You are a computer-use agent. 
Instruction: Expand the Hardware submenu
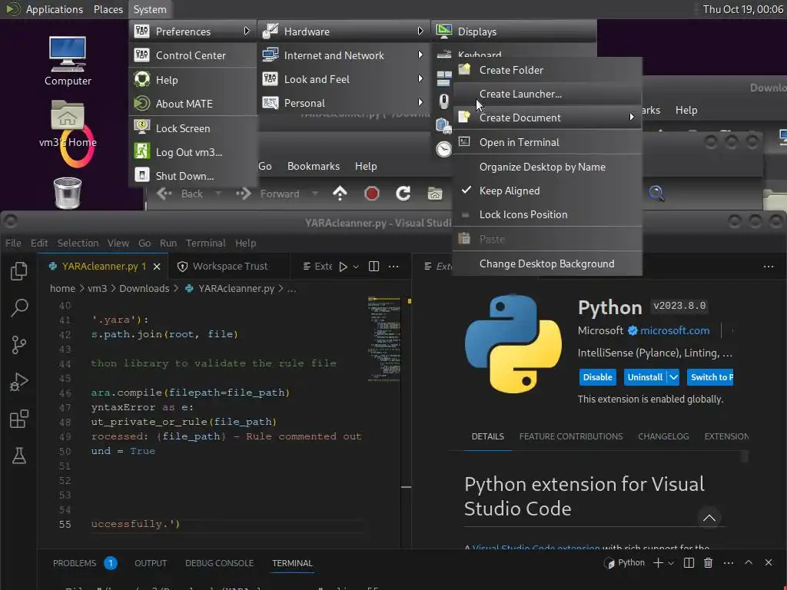345,31
